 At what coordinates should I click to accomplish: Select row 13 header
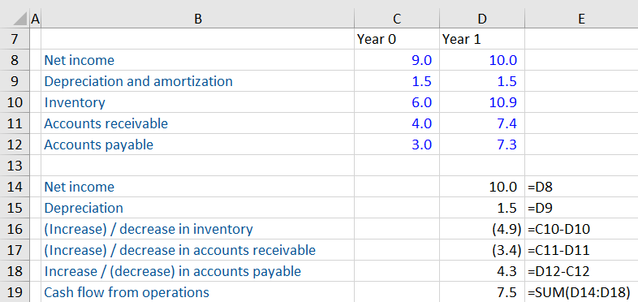[x=15, y=166]
